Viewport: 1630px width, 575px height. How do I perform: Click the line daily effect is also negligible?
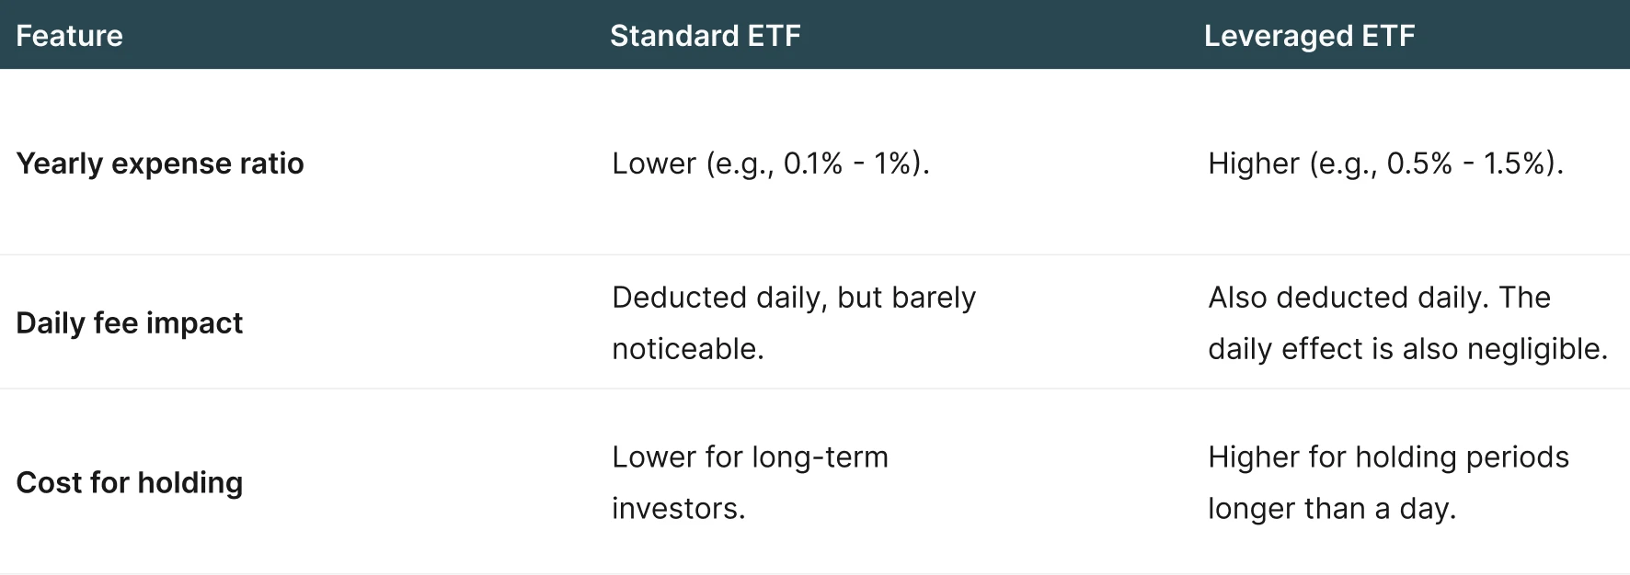1407,349
